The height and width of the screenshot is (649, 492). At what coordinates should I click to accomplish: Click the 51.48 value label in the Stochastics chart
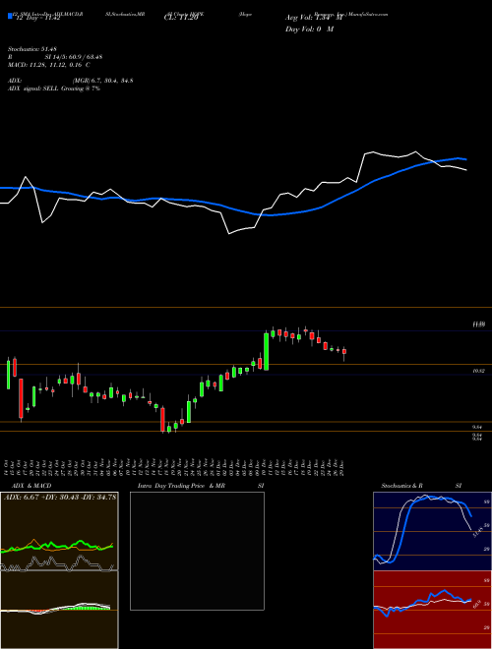point(477,532)
